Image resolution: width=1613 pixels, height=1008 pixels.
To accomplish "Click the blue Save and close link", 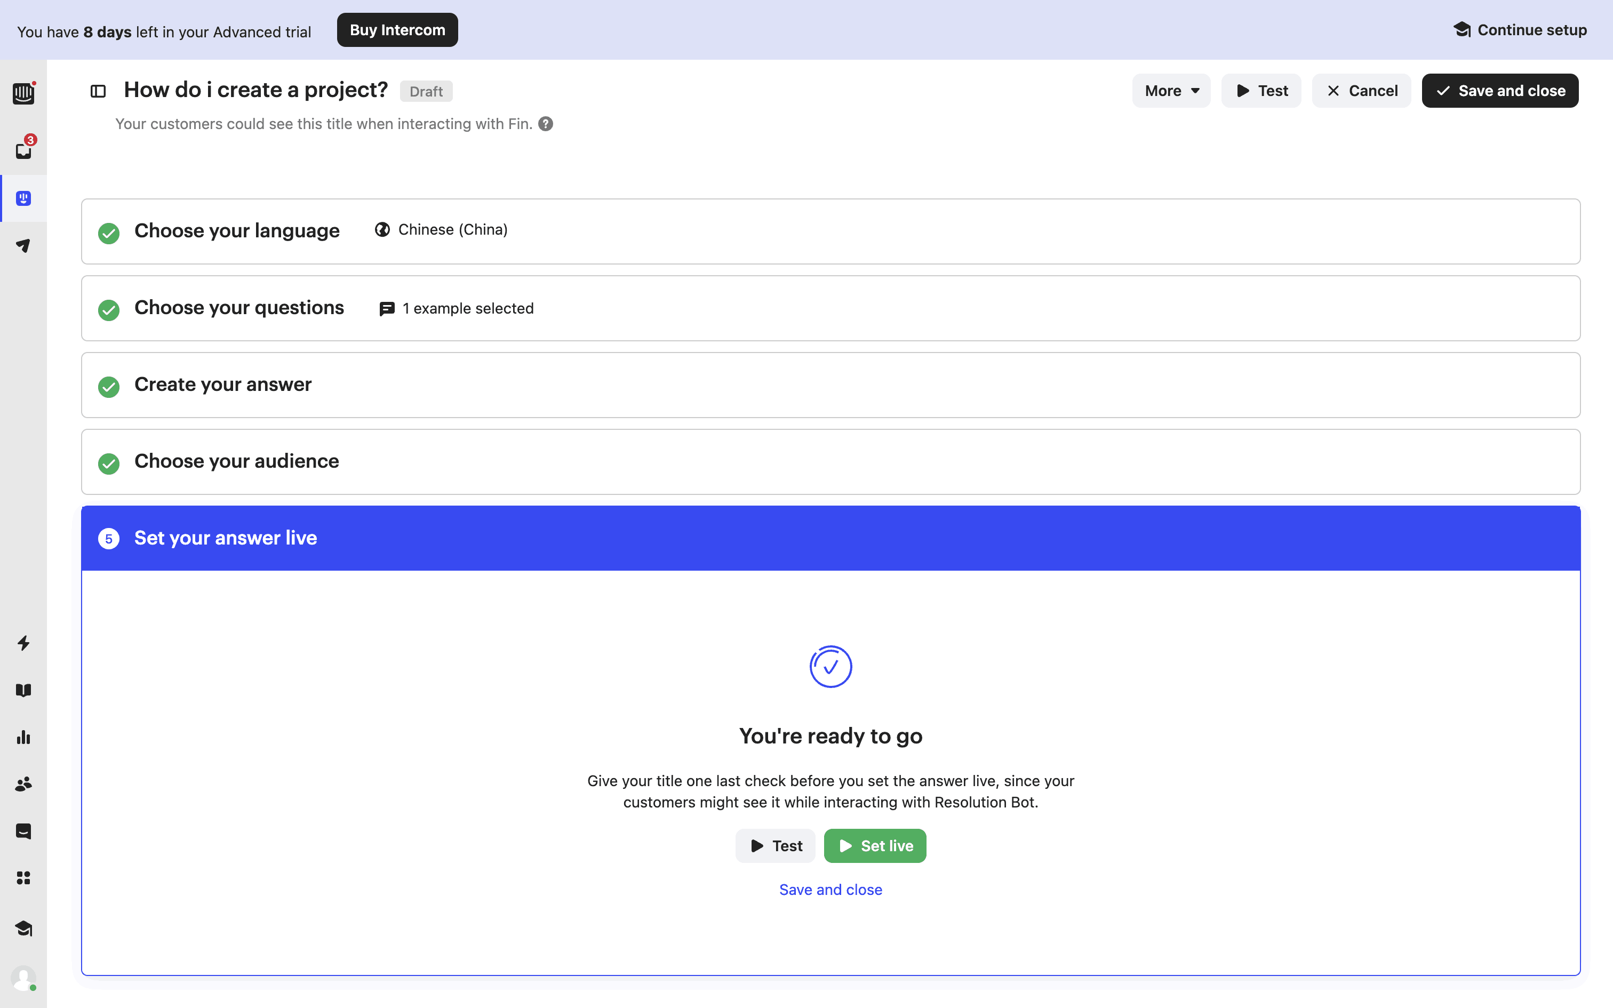I will coord(831,890).
